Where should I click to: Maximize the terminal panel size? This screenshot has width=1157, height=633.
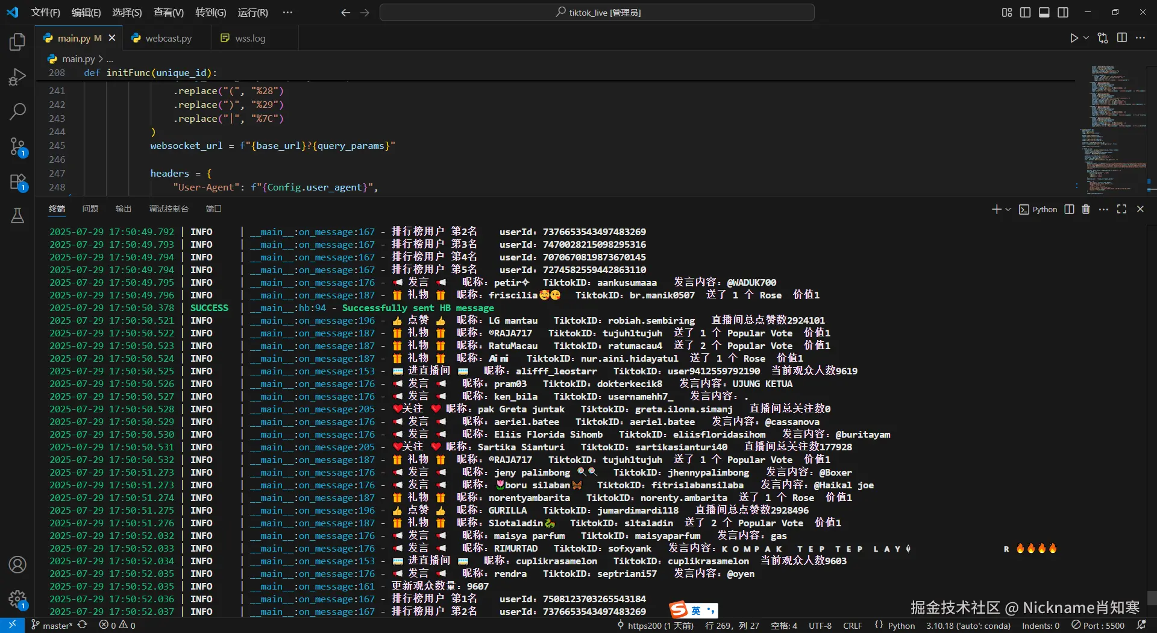(x=1121, y=209)
